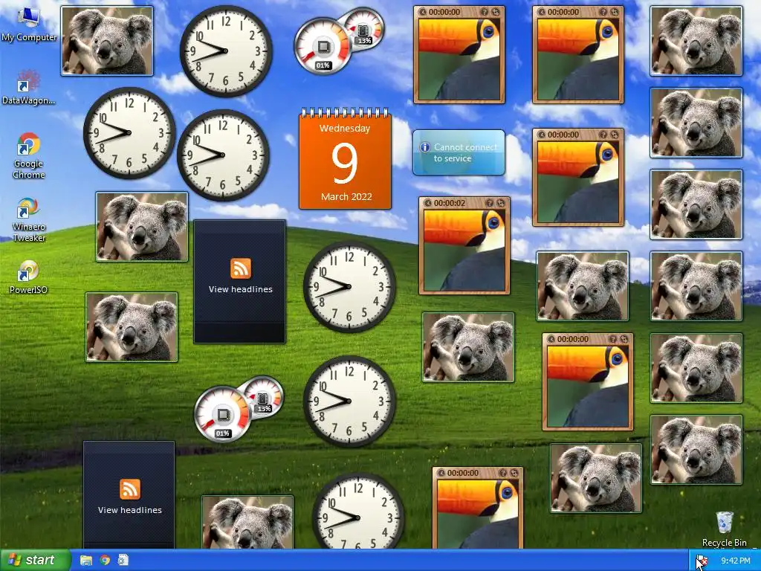Click the info icon on the weather gadget
The width and height of the screenshot is (761, 571).
point(424,147)
